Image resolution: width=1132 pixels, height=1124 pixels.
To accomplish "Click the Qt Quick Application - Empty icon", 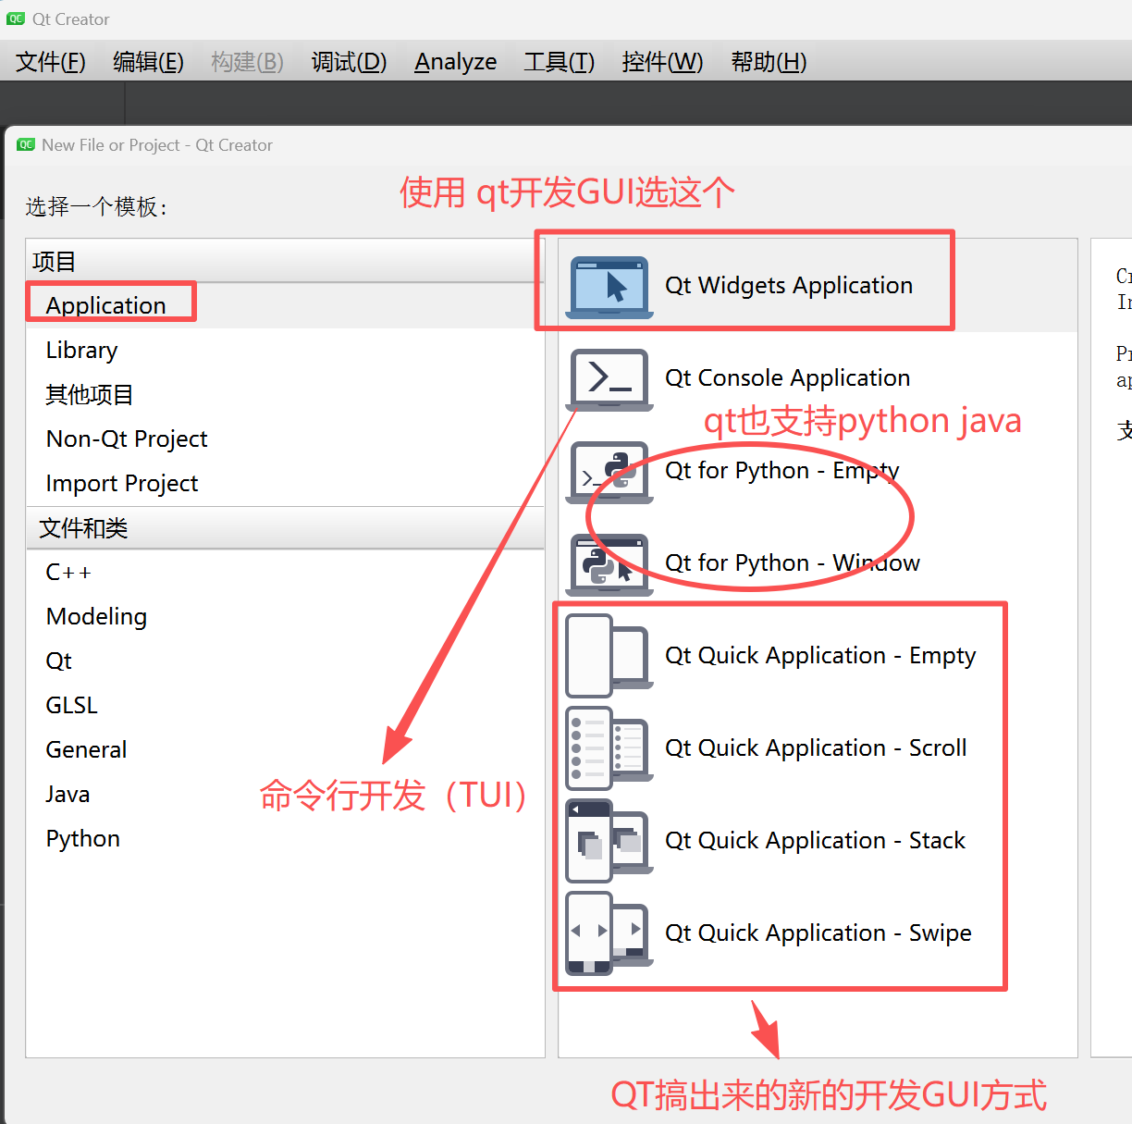I will 609,656.
